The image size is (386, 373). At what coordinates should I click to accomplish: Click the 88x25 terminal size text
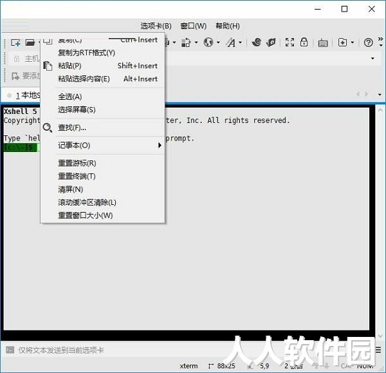(x=226, y=366)
